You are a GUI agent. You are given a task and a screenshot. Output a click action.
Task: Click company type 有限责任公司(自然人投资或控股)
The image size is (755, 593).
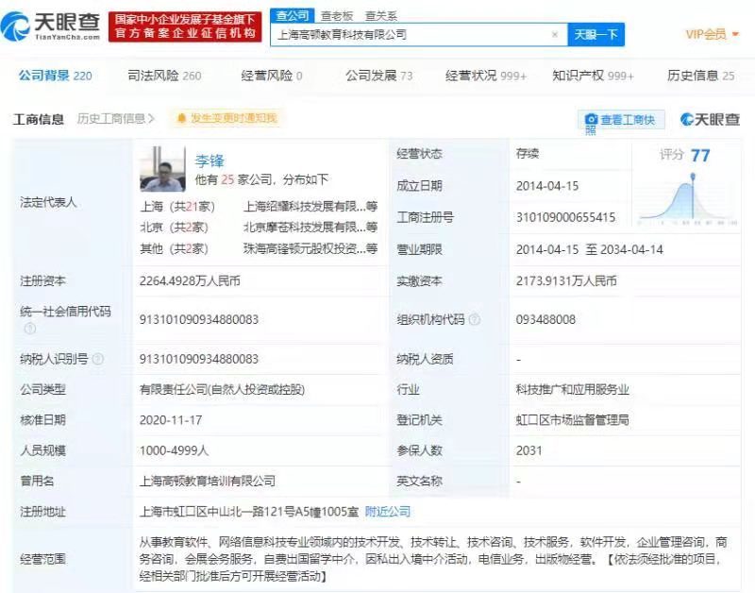pyautogui.click(x=222, y=389)
